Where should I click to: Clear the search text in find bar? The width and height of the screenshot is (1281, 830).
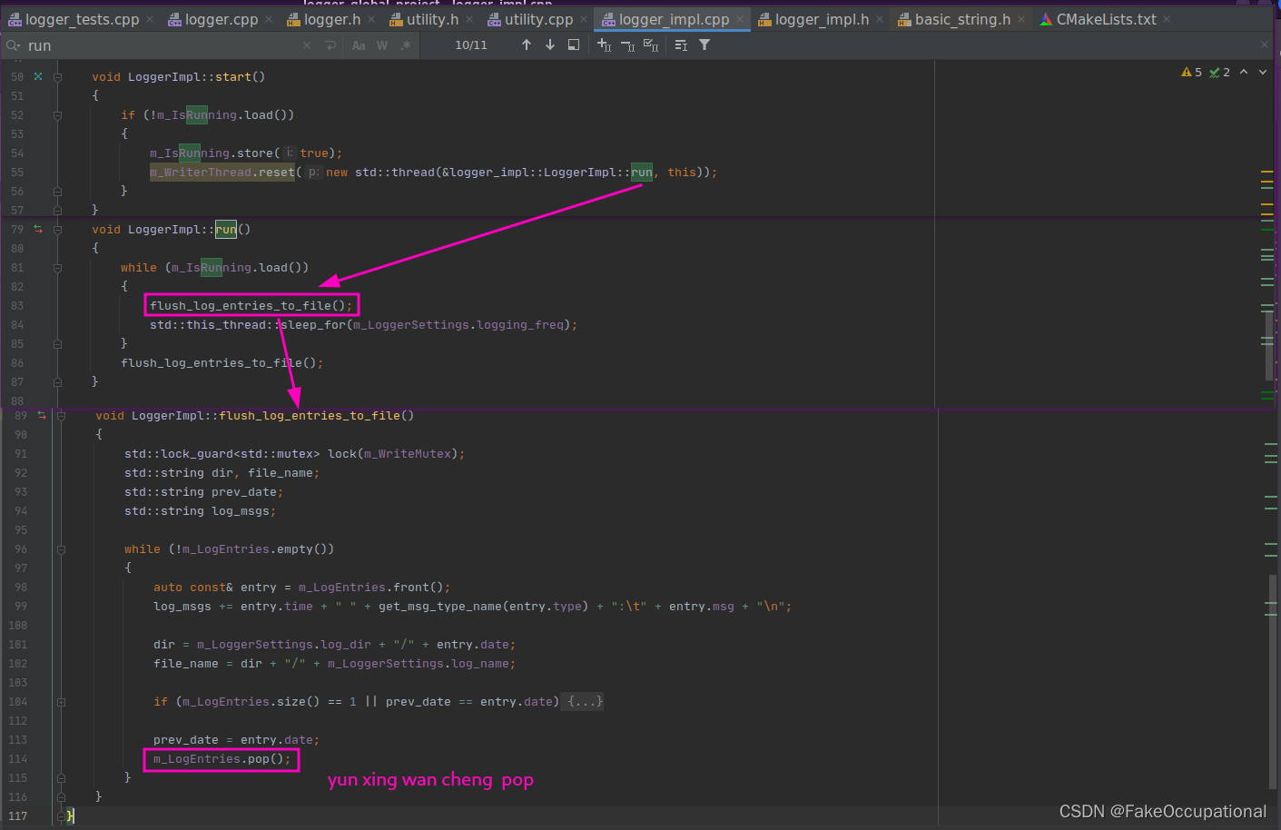(x=307, y=45)
